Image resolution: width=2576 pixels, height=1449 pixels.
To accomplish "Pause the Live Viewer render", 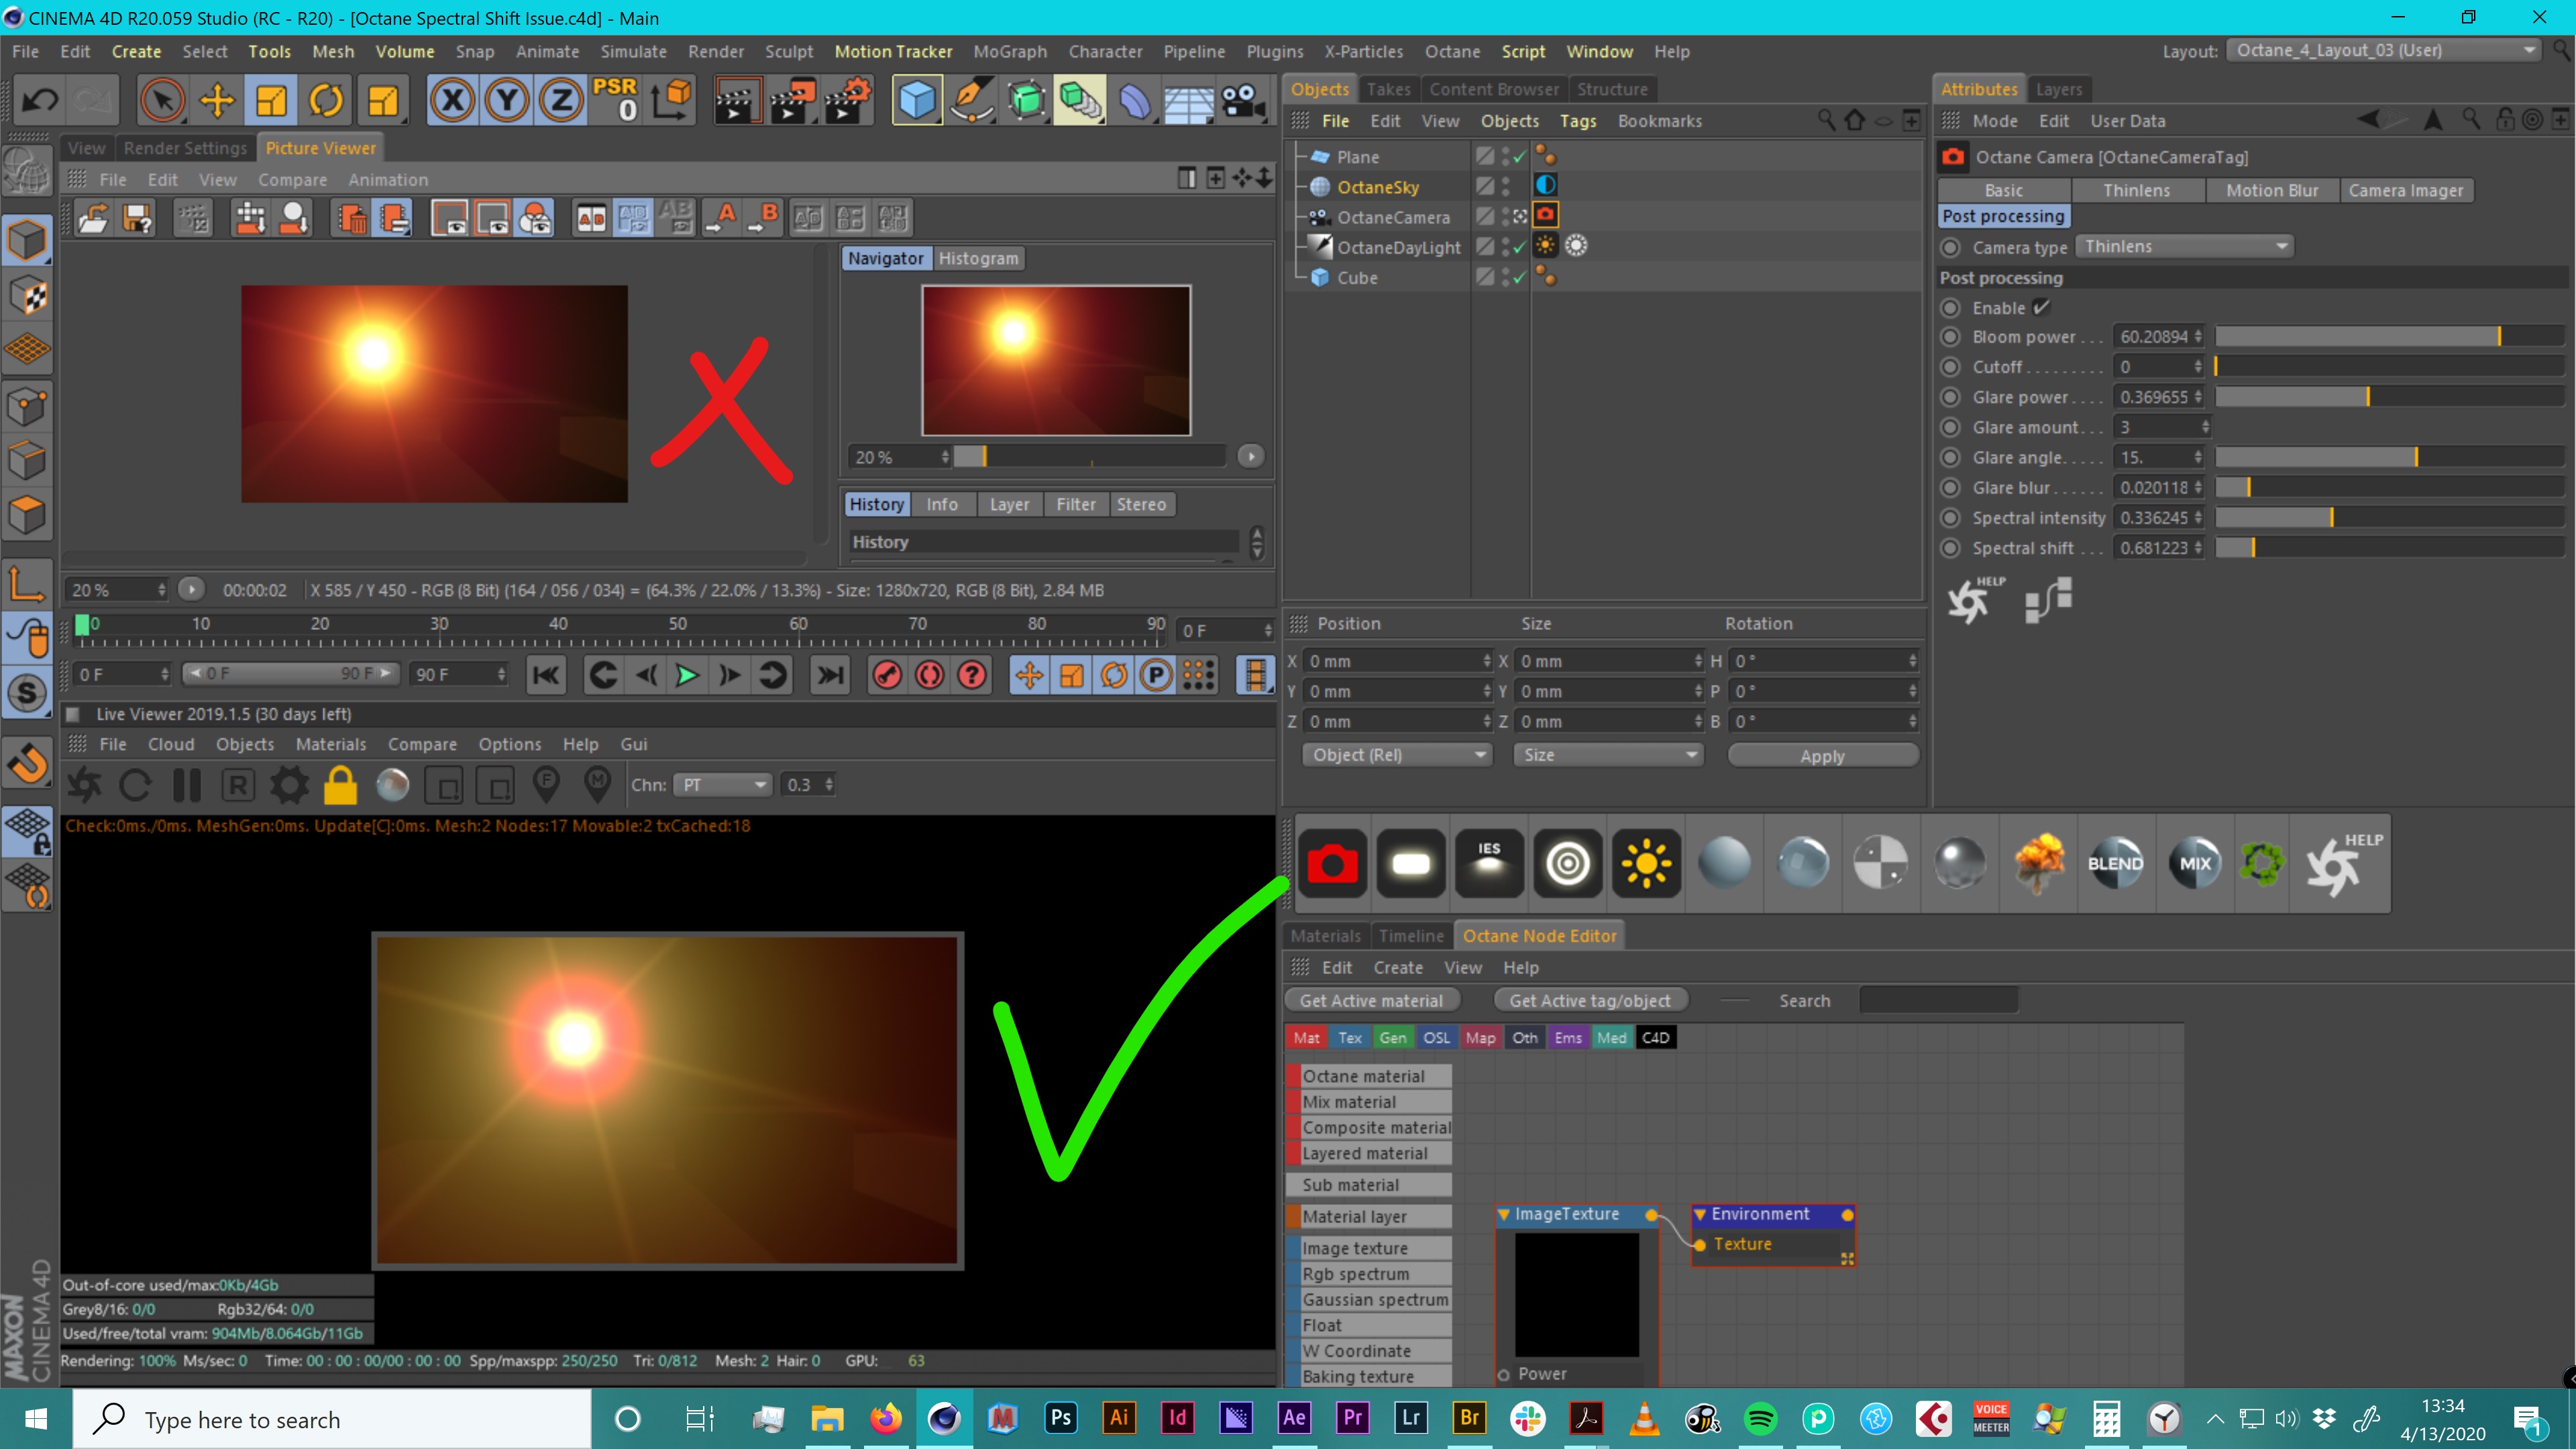I will click(x=187, y=786).
